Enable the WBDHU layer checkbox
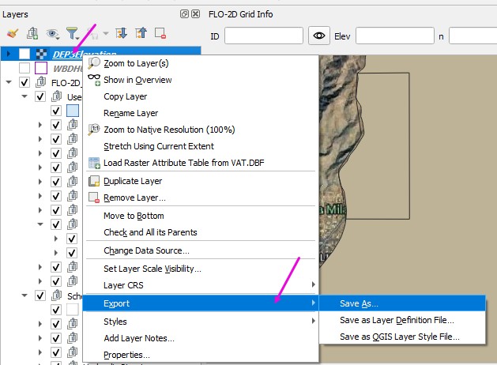 pos(24,68)
